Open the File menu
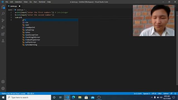The height and width of the screenshot is (100, 178). tap(7, 2)
